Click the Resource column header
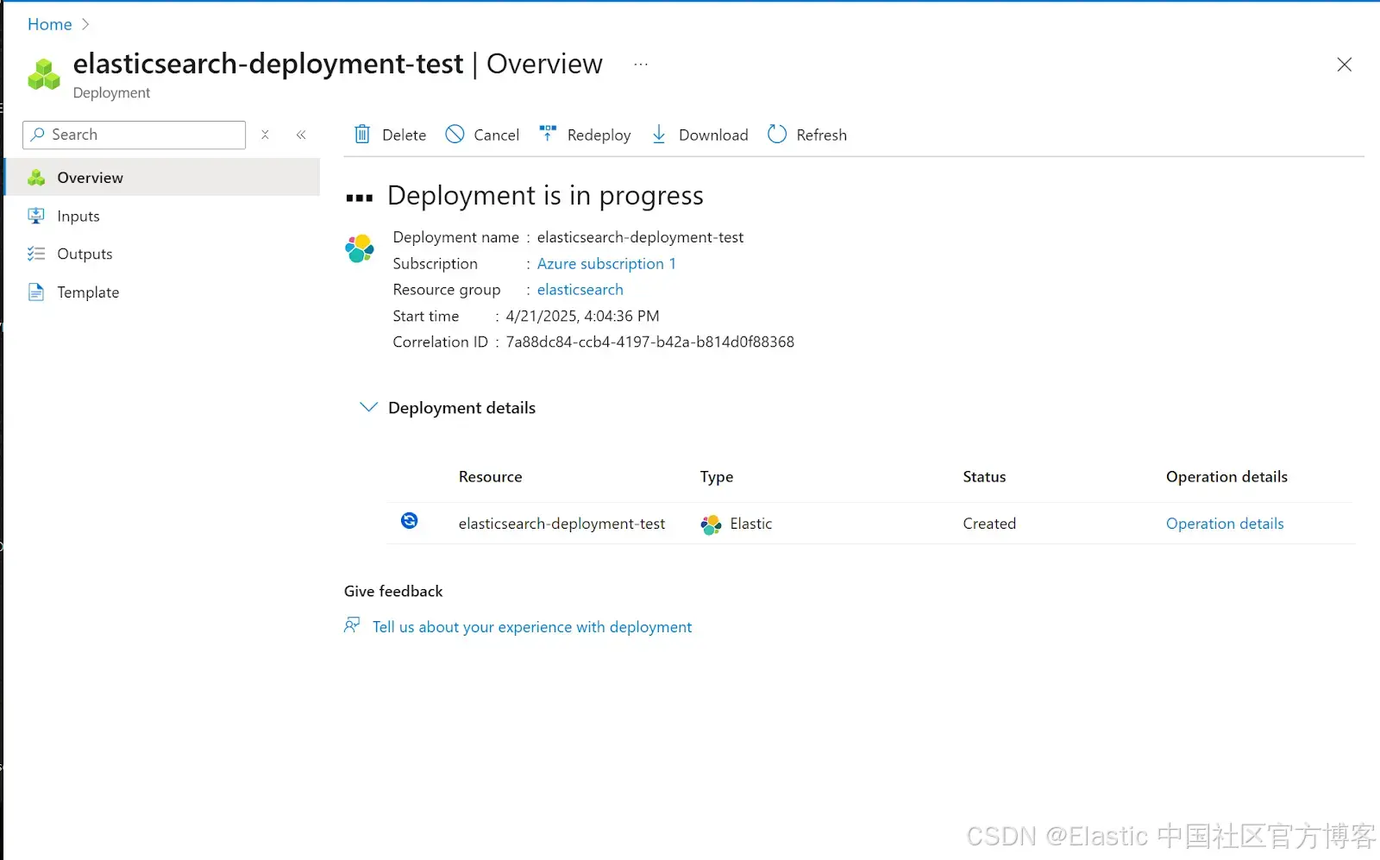 (490, 476)
